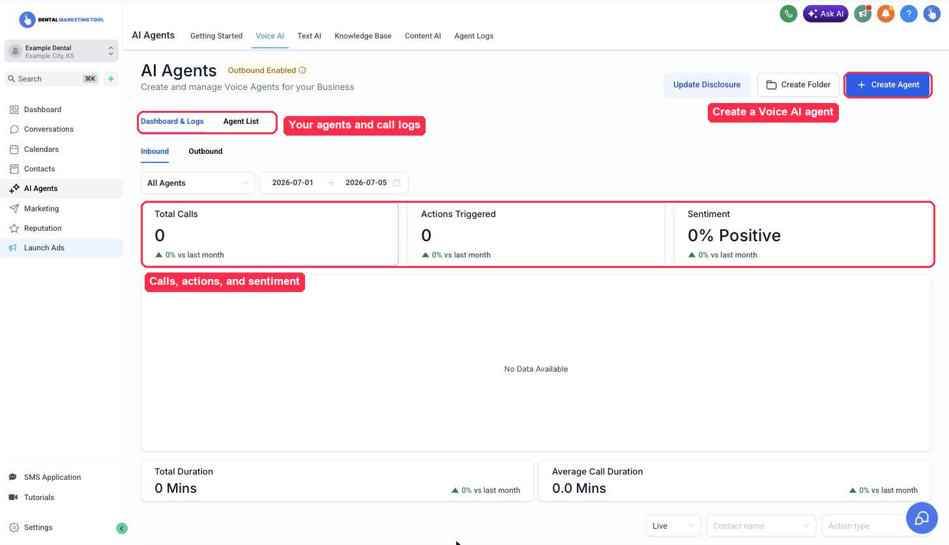
Task: Click the Marketing paper plane icon
Action: (x=14, y=209)
